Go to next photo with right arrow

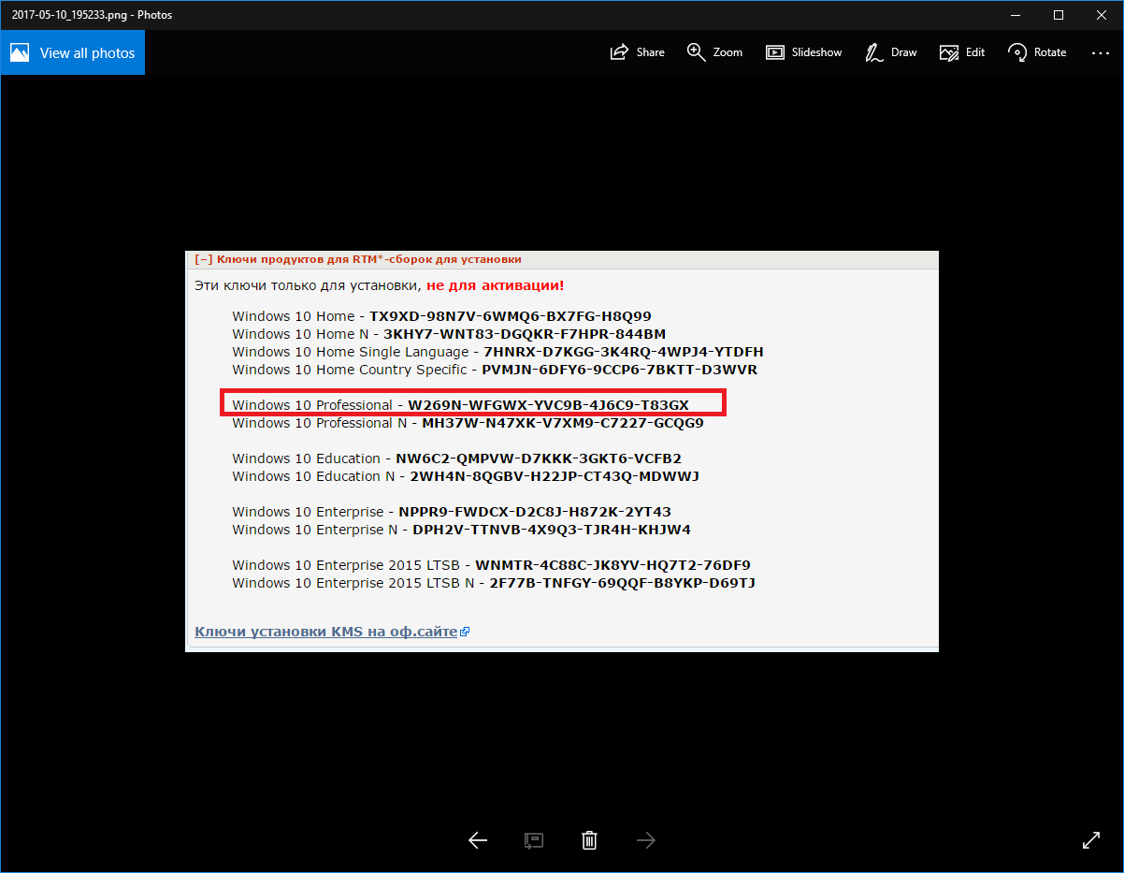(x=645, y=840)
